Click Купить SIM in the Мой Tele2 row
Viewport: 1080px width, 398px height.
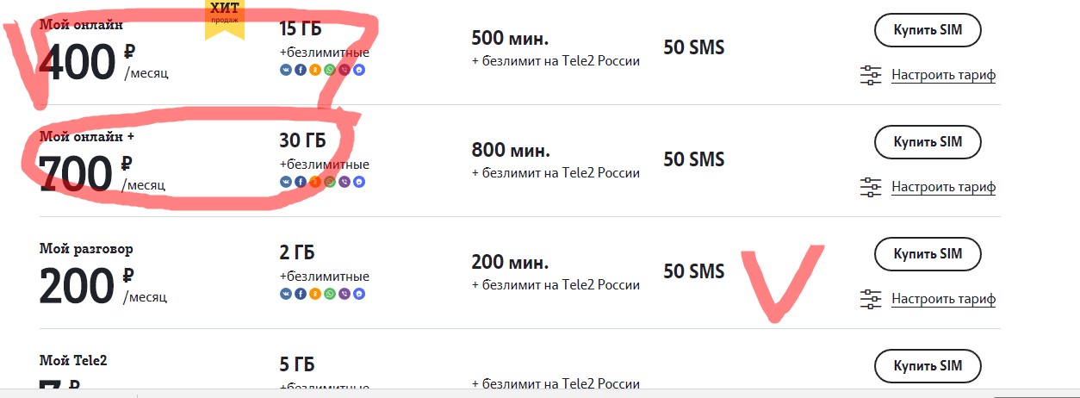(x=928, y=366)
